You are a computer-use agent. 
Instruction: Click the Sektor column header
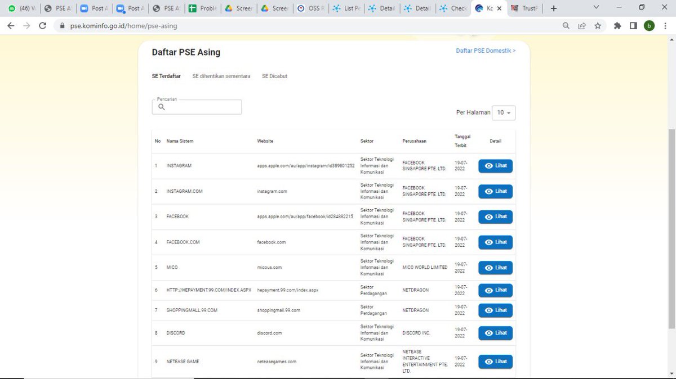[x=367, y=141]
